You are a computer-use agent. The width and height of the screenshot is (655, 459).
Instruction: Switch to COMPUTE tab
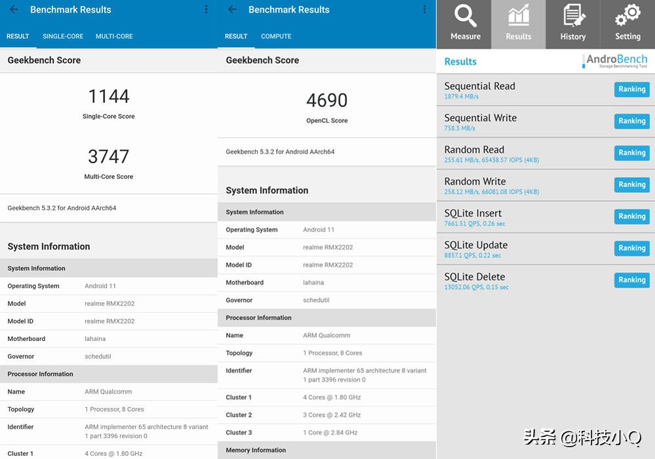point(276,36)
